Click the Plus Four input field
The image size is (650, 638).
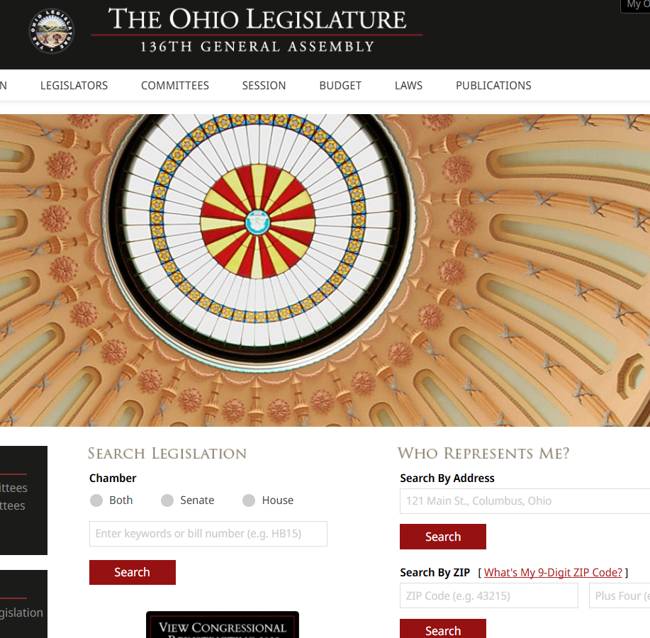(x=620, y=595)
